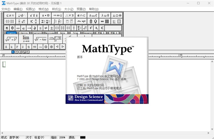Open the lowercase Greek palette (λ ω θ)

(x=105, y=15)
